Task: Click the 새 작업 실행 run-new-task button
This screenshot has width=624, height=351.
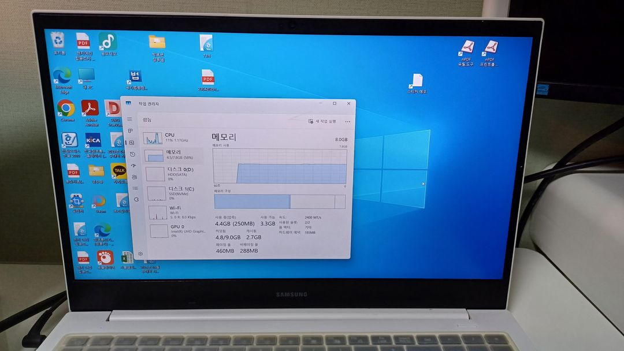Action: (x=324, y=122)
